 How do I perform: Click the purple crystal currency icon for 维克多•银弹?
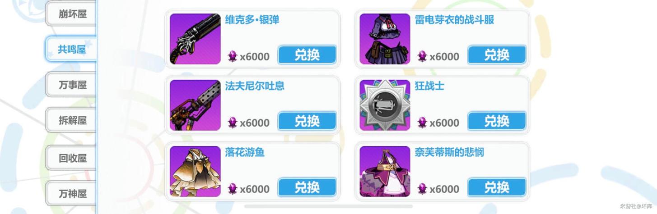click(x=233, y=56)
